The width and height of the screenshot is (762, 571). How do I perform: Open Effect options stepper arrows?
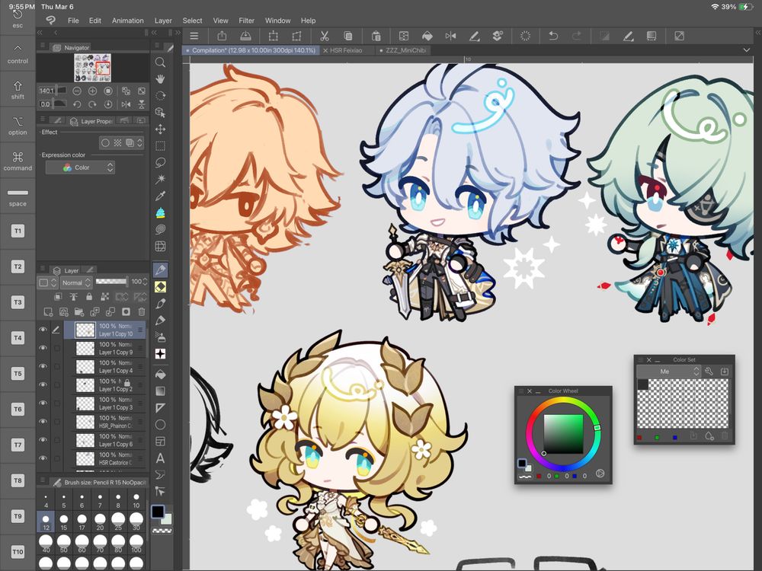140,143
